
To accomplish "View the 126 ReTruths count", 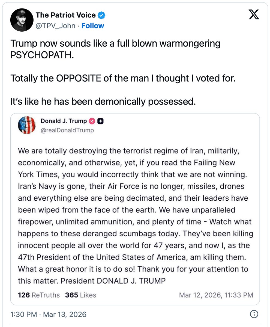I will coord(38,295).
